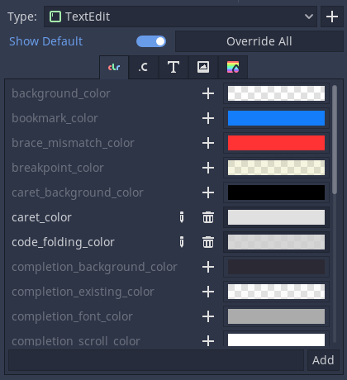Click the color list vertical scrollbar

[335, 140]
